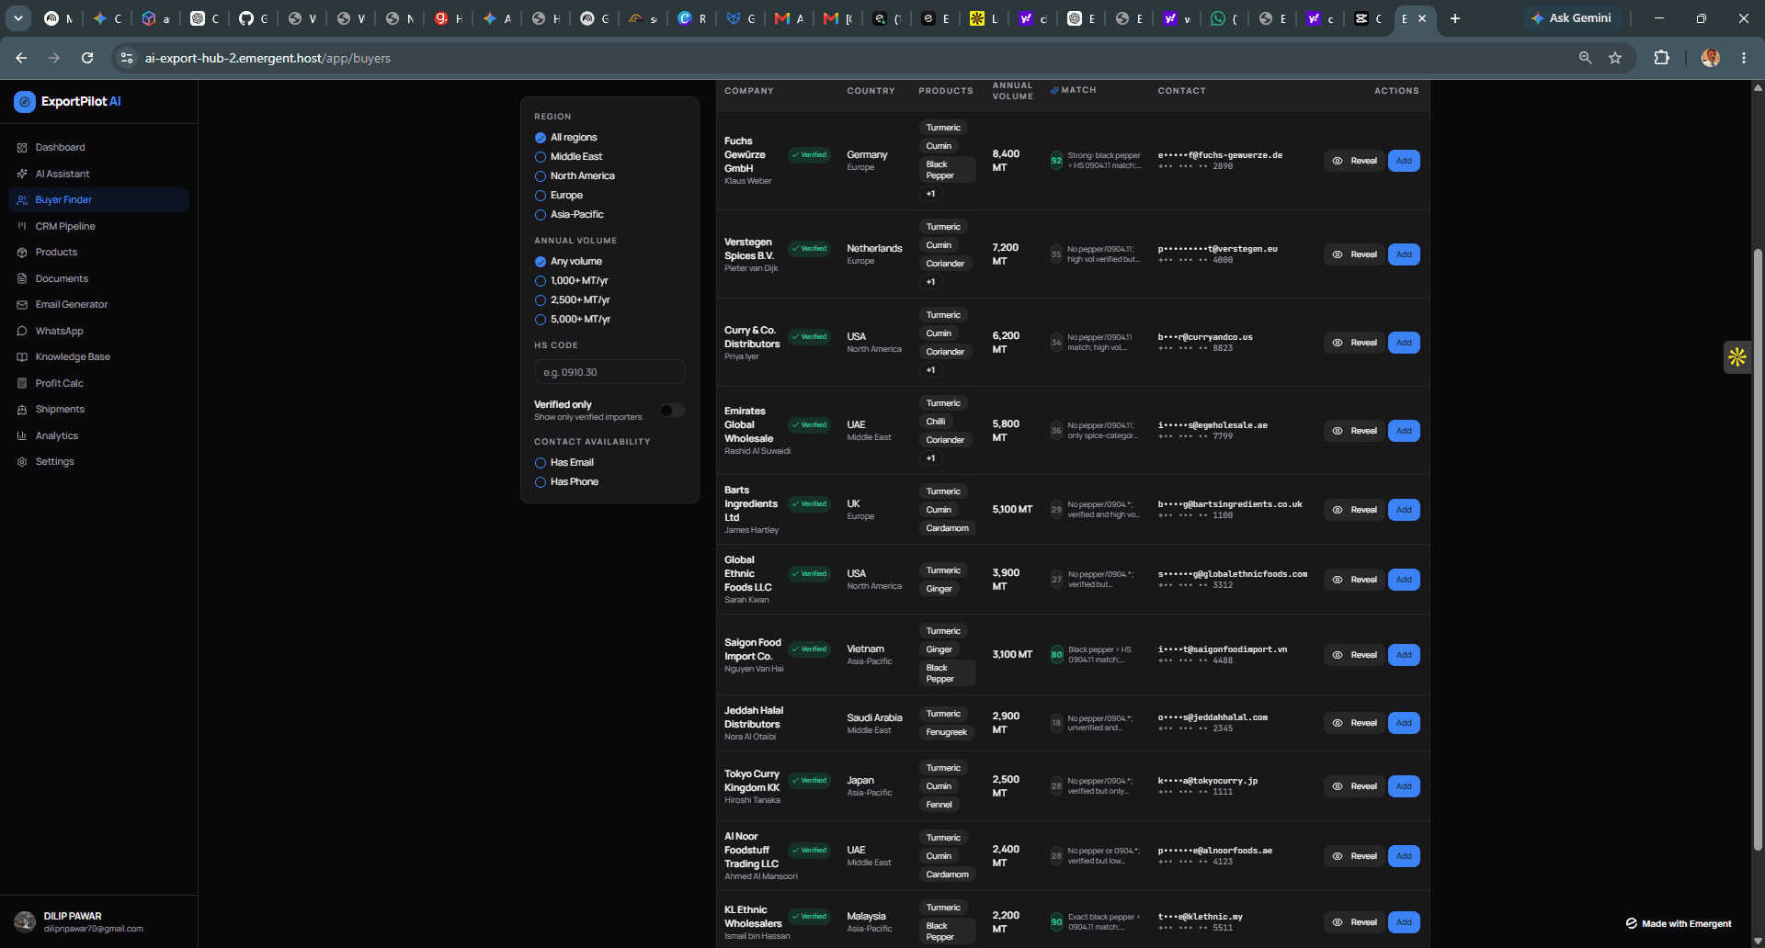Reload the browser page
This screenshot has height=948, width=1765.
[x=87, y=58]
